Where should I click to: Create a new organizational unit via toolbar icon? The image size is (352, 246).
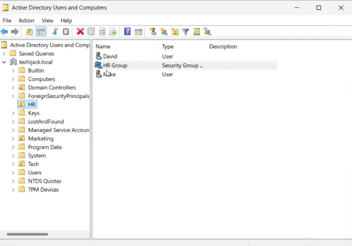click(x=175, y=32)
